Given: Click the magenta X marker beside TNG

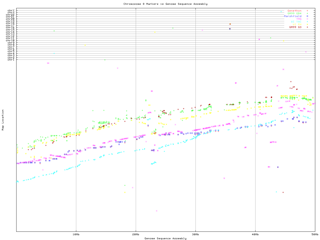Looking at the screenshot, I should pos(307,19).
